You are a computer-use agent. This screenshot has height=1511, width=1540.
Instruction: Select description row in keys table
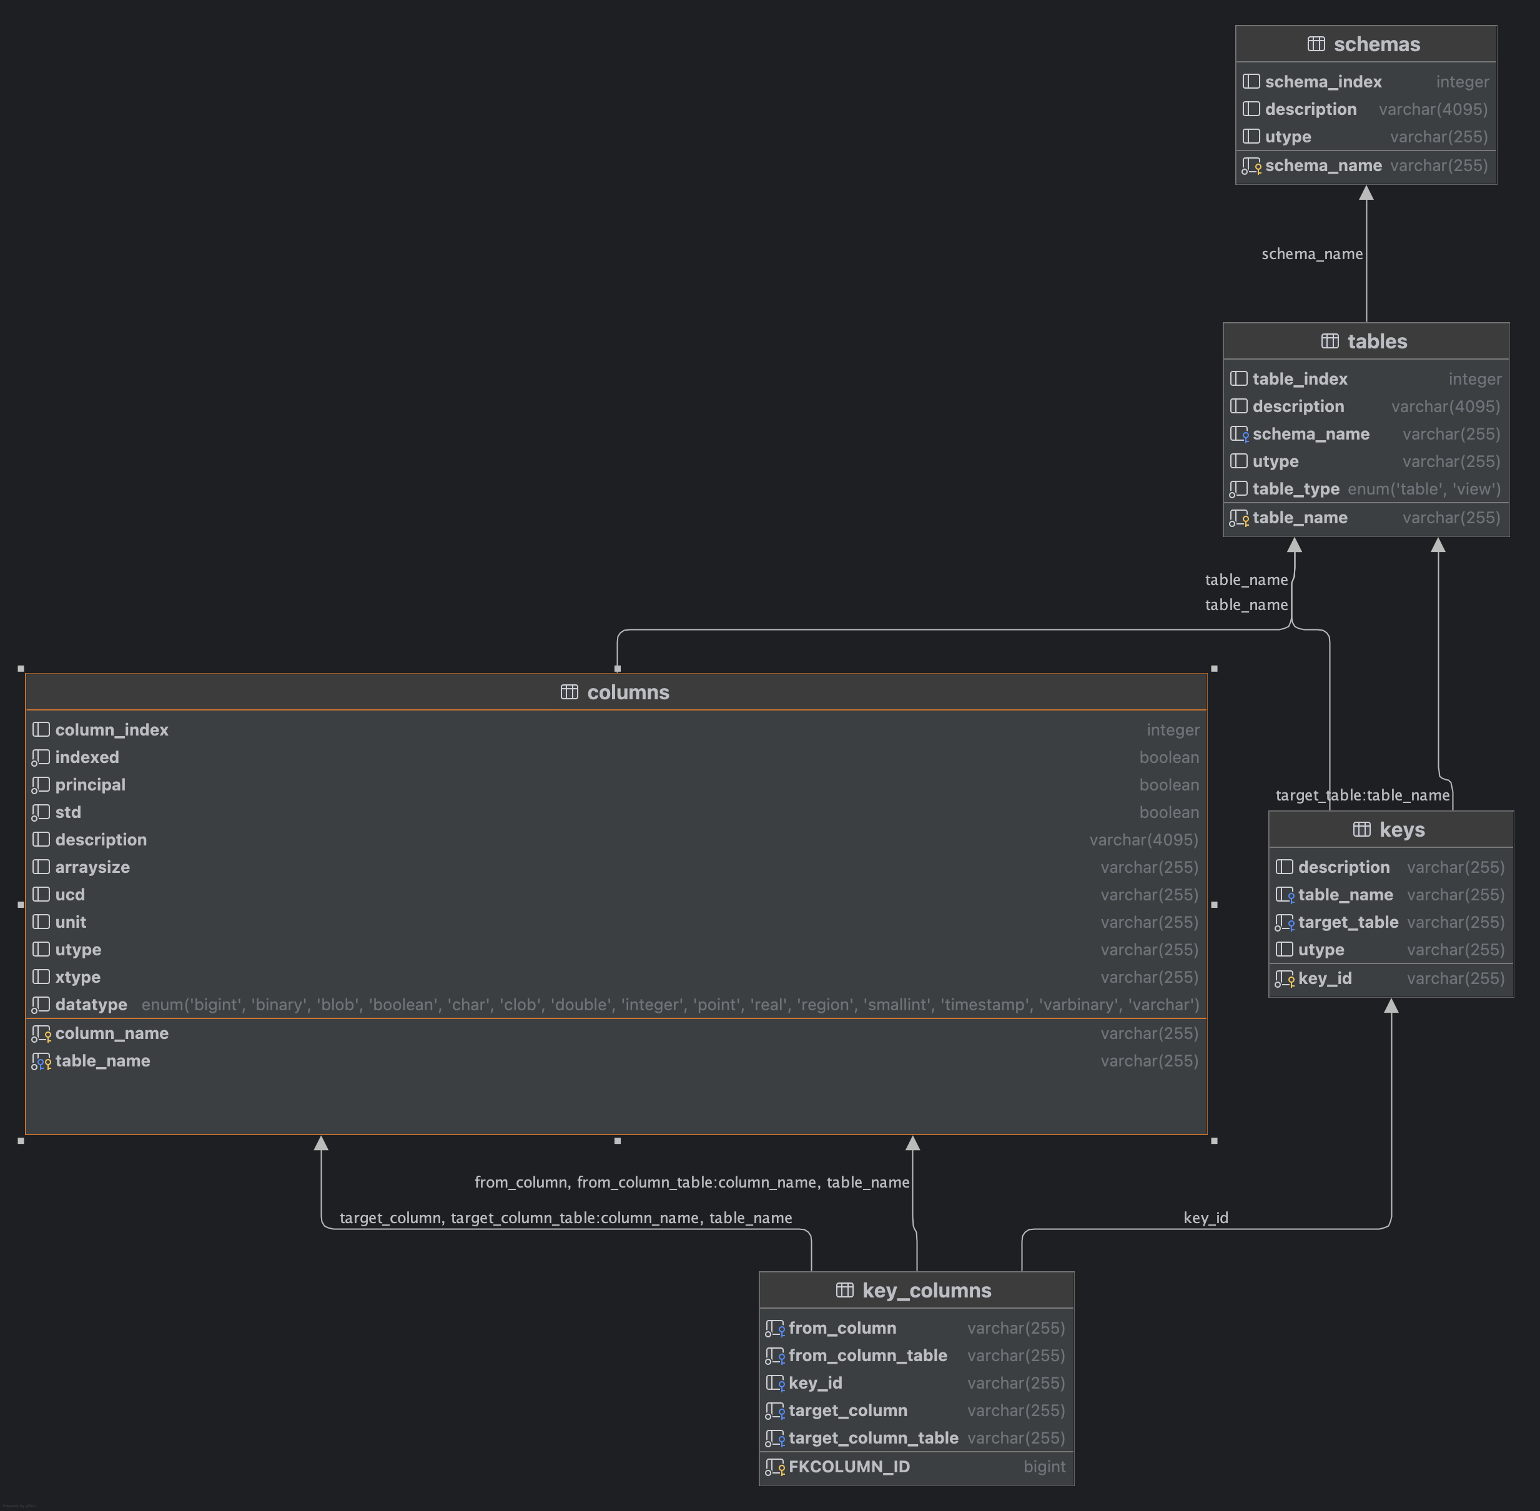pos(1391,867)
